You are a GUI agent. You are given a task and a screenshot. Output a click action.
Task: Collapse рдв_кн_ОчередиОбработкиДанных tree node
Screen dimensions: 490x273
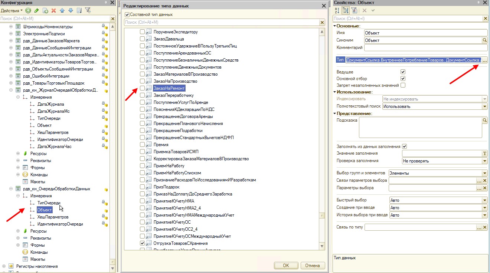11,189
